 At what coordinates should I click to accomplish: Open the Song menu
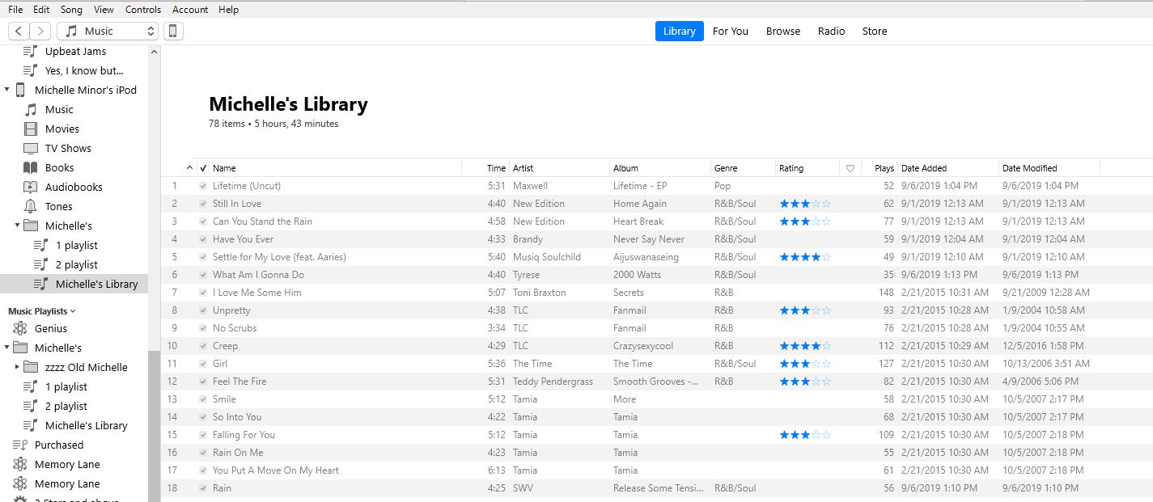71,10
